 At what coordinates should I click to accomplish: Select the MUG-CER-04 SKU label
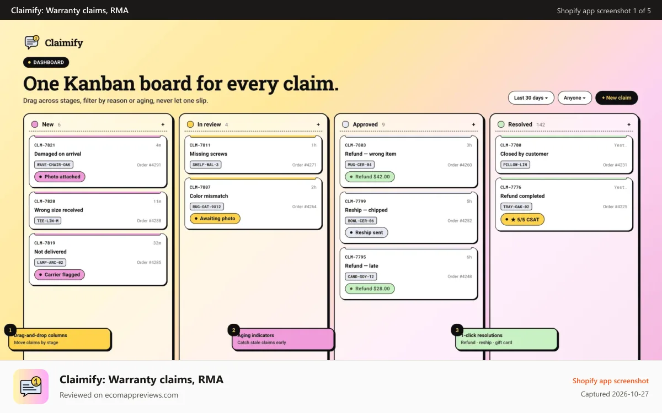click(360, 165)
